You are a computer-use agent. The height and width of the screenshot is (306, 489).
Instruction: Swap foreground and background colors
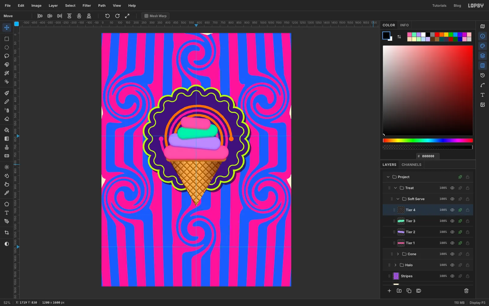(x=399, y=37)
